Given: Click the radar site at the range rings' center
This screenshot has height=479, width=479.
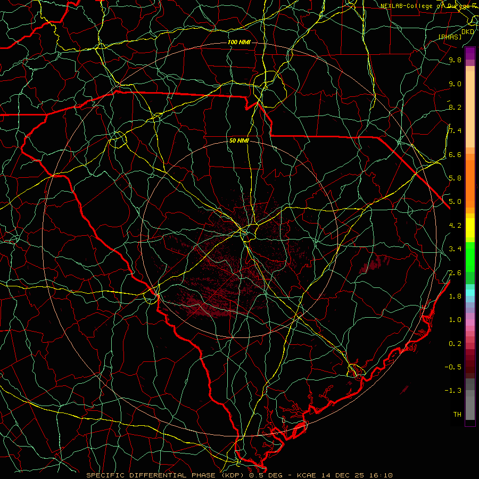Looking at the screenshot, I should coord(239,240).
